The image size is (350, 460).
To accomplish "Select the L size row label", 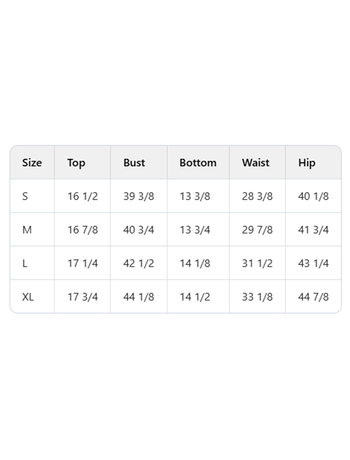I will pos(24,263).
